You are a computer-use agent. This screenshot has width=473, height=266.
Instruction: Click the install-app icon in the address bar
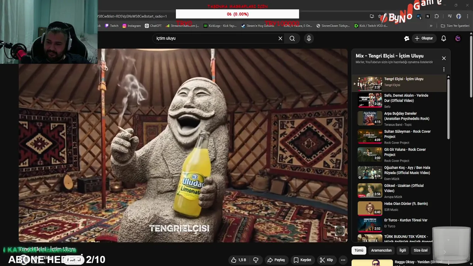pyautogui.click(x=372, y=16)
